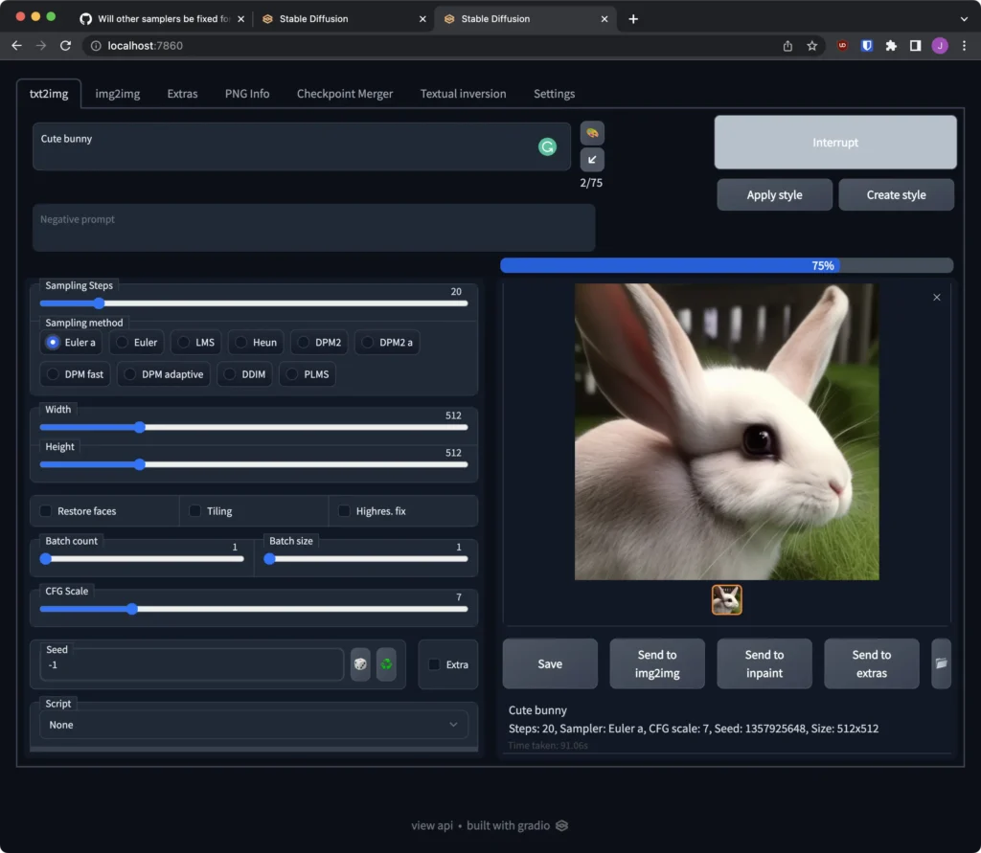Bookmark this page with star icon

[812, 45]
